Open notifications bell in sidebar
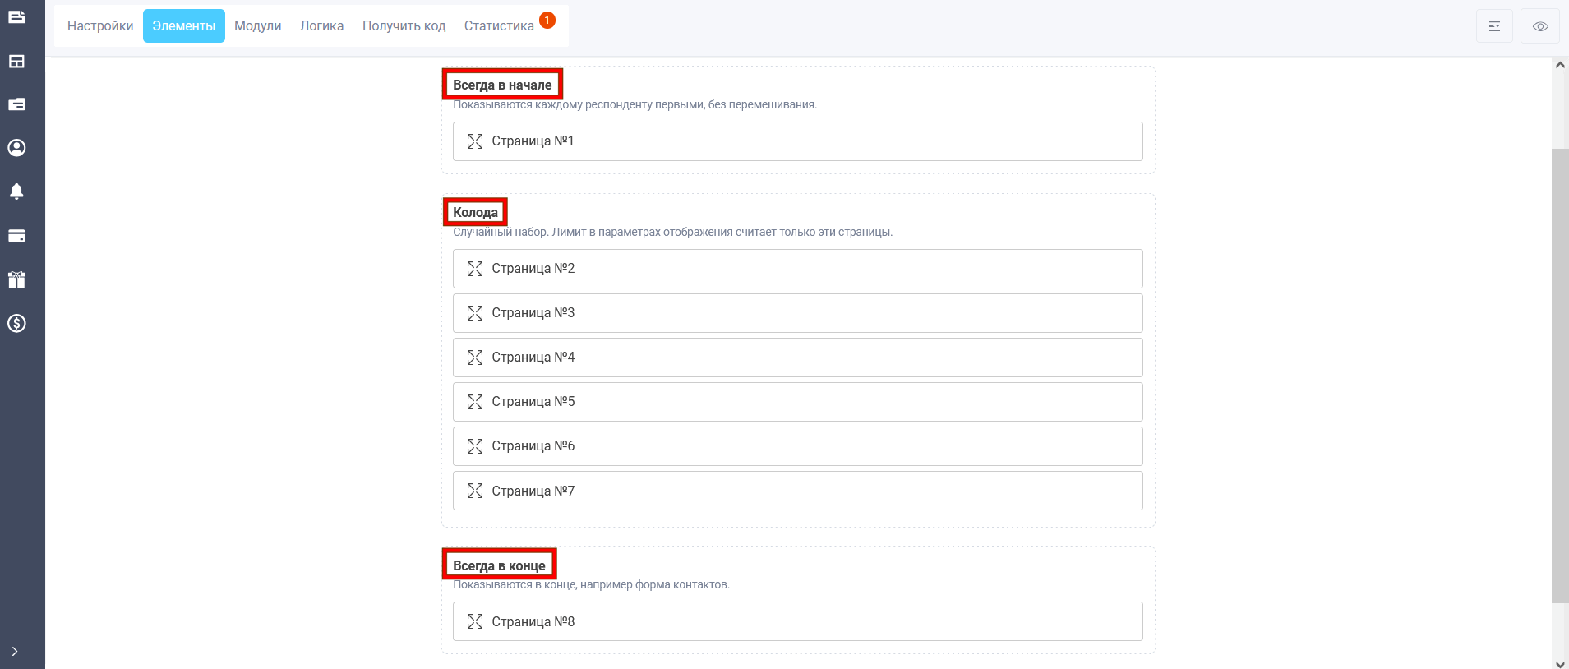1569x669 pixels. tap(16, 191)
